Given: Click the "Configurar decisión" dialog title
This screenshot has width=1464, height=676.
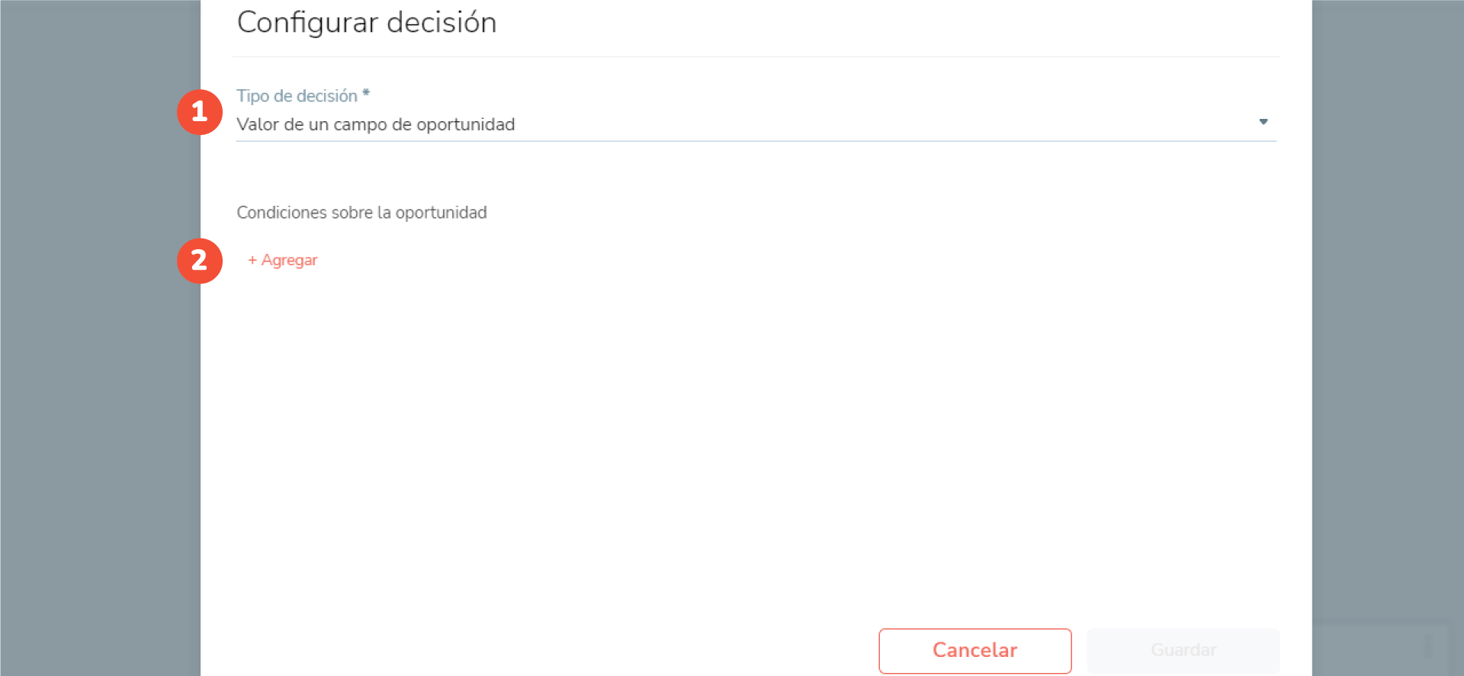Looking at the screenshot, I should 367,23.
